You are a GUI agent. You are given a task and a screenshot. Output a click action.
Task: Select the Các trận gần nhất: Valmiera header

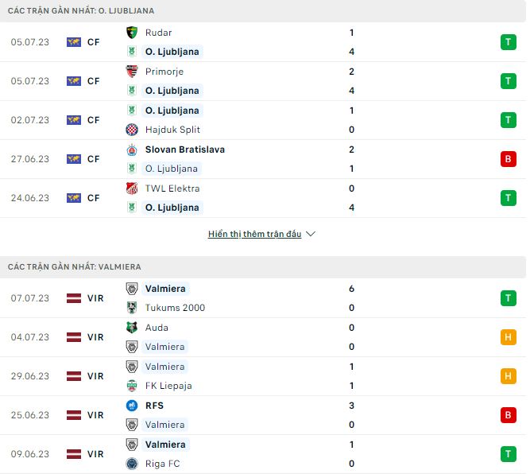(x=75, y=267)
